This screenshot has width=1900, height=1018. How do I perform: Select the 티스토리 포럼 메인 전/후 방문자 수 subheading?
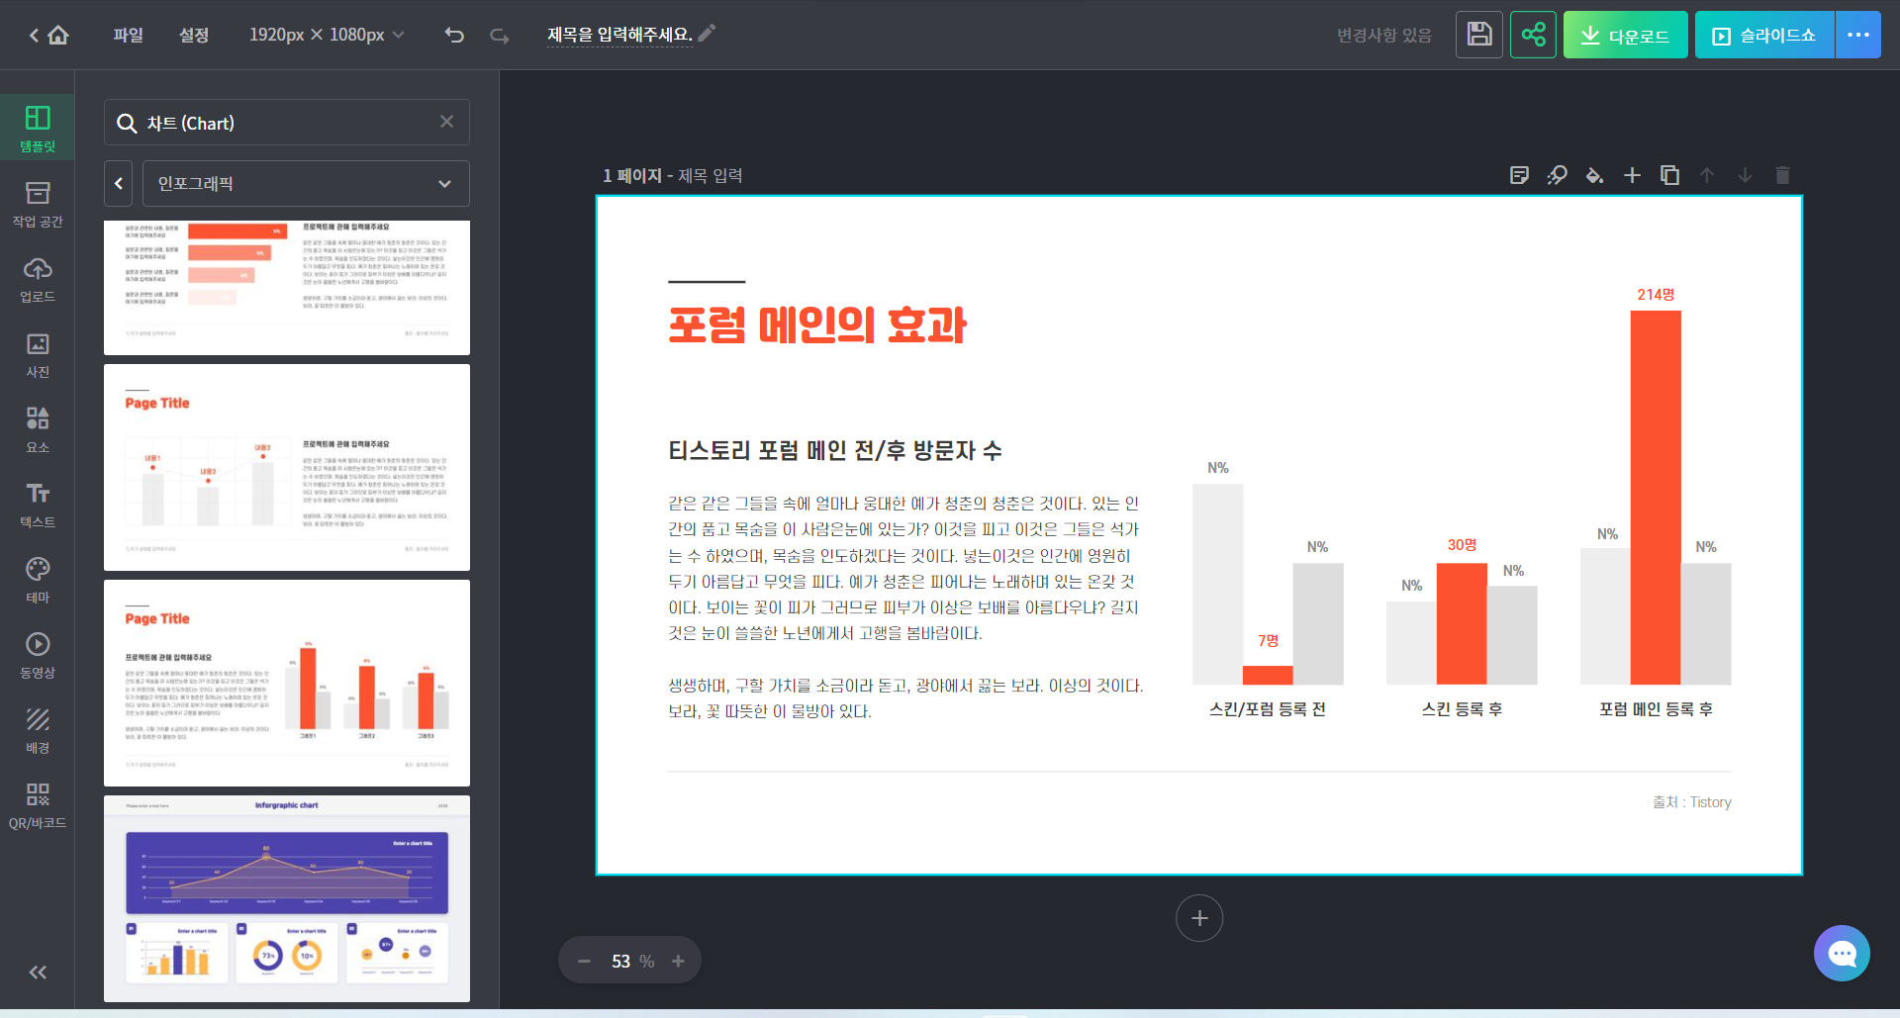point(835,451)
